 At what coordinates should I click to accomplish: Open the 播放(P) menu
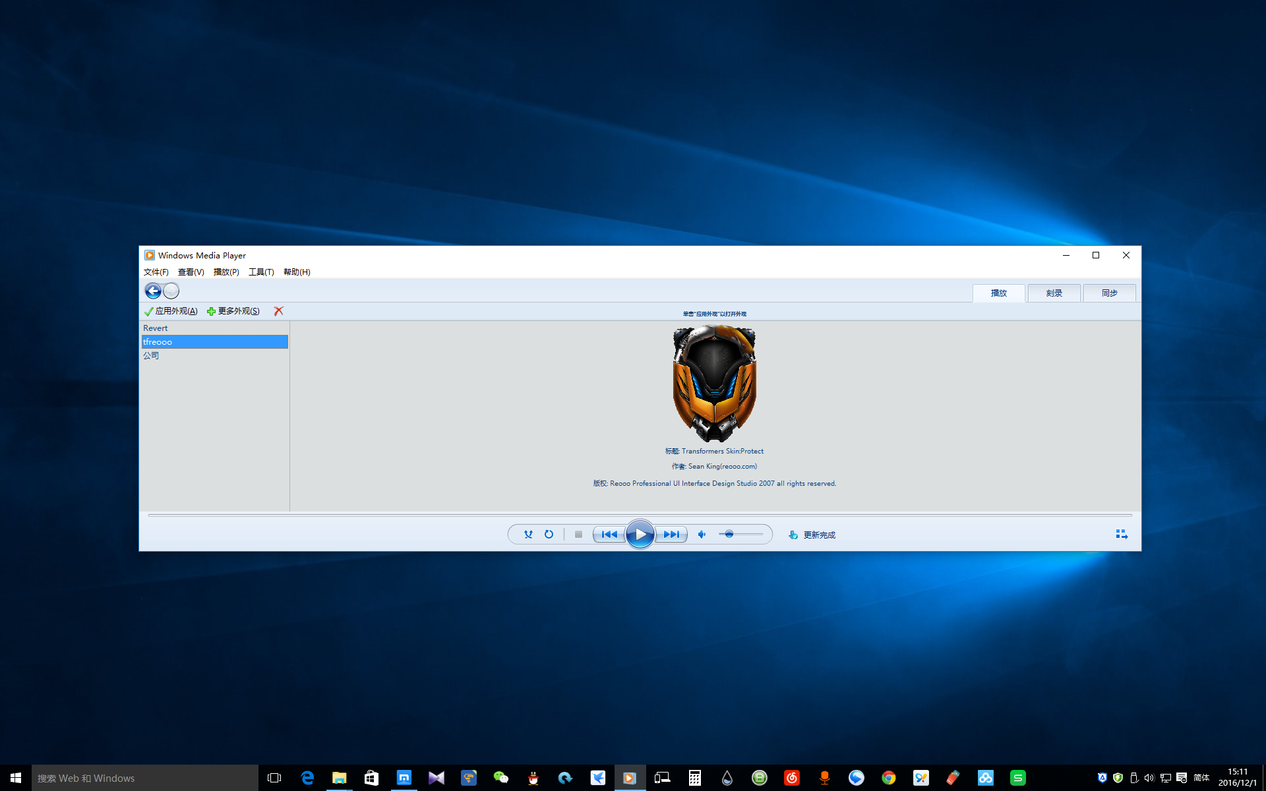226,272
